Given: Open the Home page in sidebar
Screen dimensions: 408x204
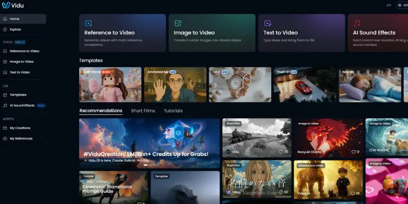Looking at the screenshot, I should pos(23,19).
